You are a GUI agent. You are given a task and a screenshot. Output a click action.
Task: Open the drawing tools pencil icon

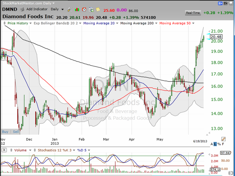223,139
